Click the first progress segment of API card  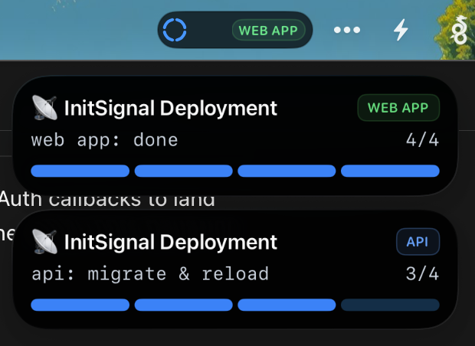80,305
